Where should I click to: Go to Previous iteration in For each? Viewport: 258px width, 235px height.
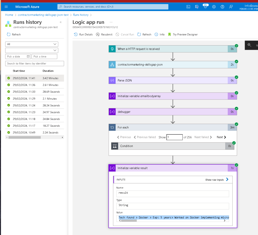coord(124,137)
